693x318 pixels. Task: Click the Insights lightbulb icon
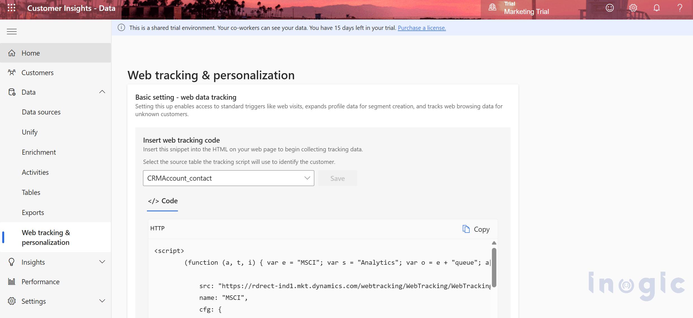11,262
